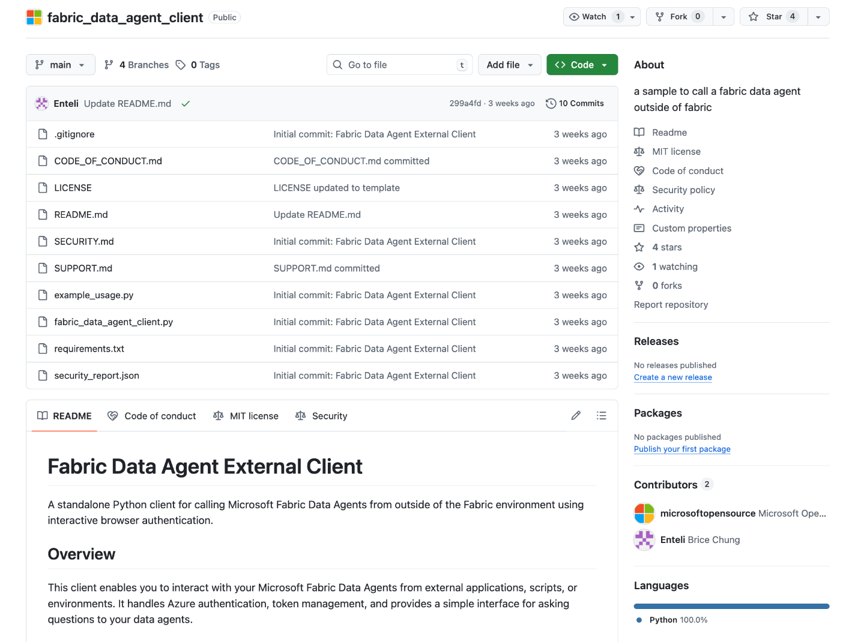The width and height of the screenshot is (858, 642).
Task: Open the README outline list icon
Action: tap(601, 416)
